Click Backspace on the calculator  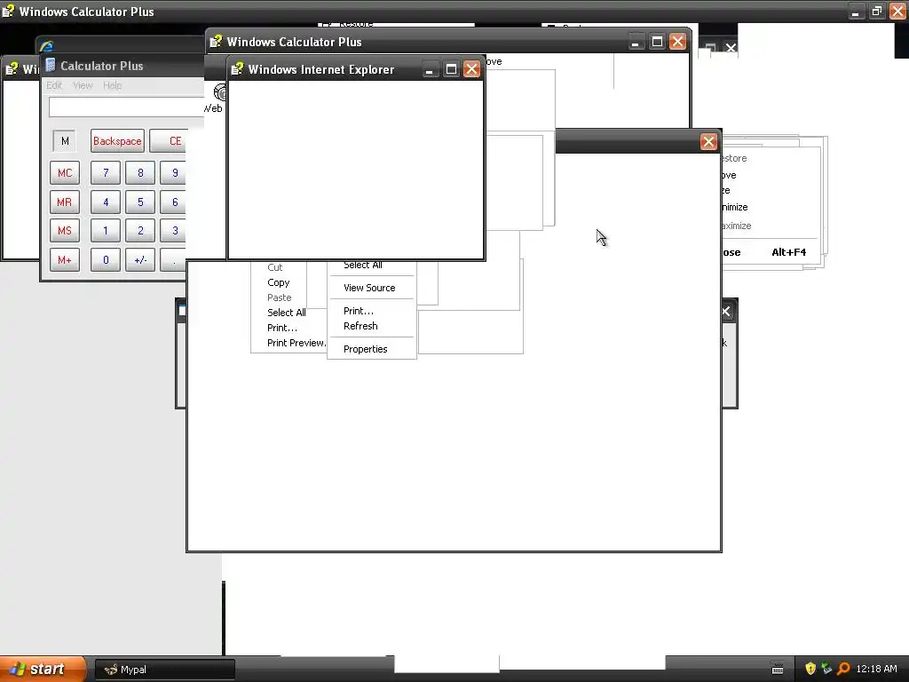tap(117, 141)
